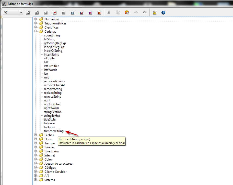Expand the Horas folder node
This screenshot has width=233, height=185.
[35, 139]
